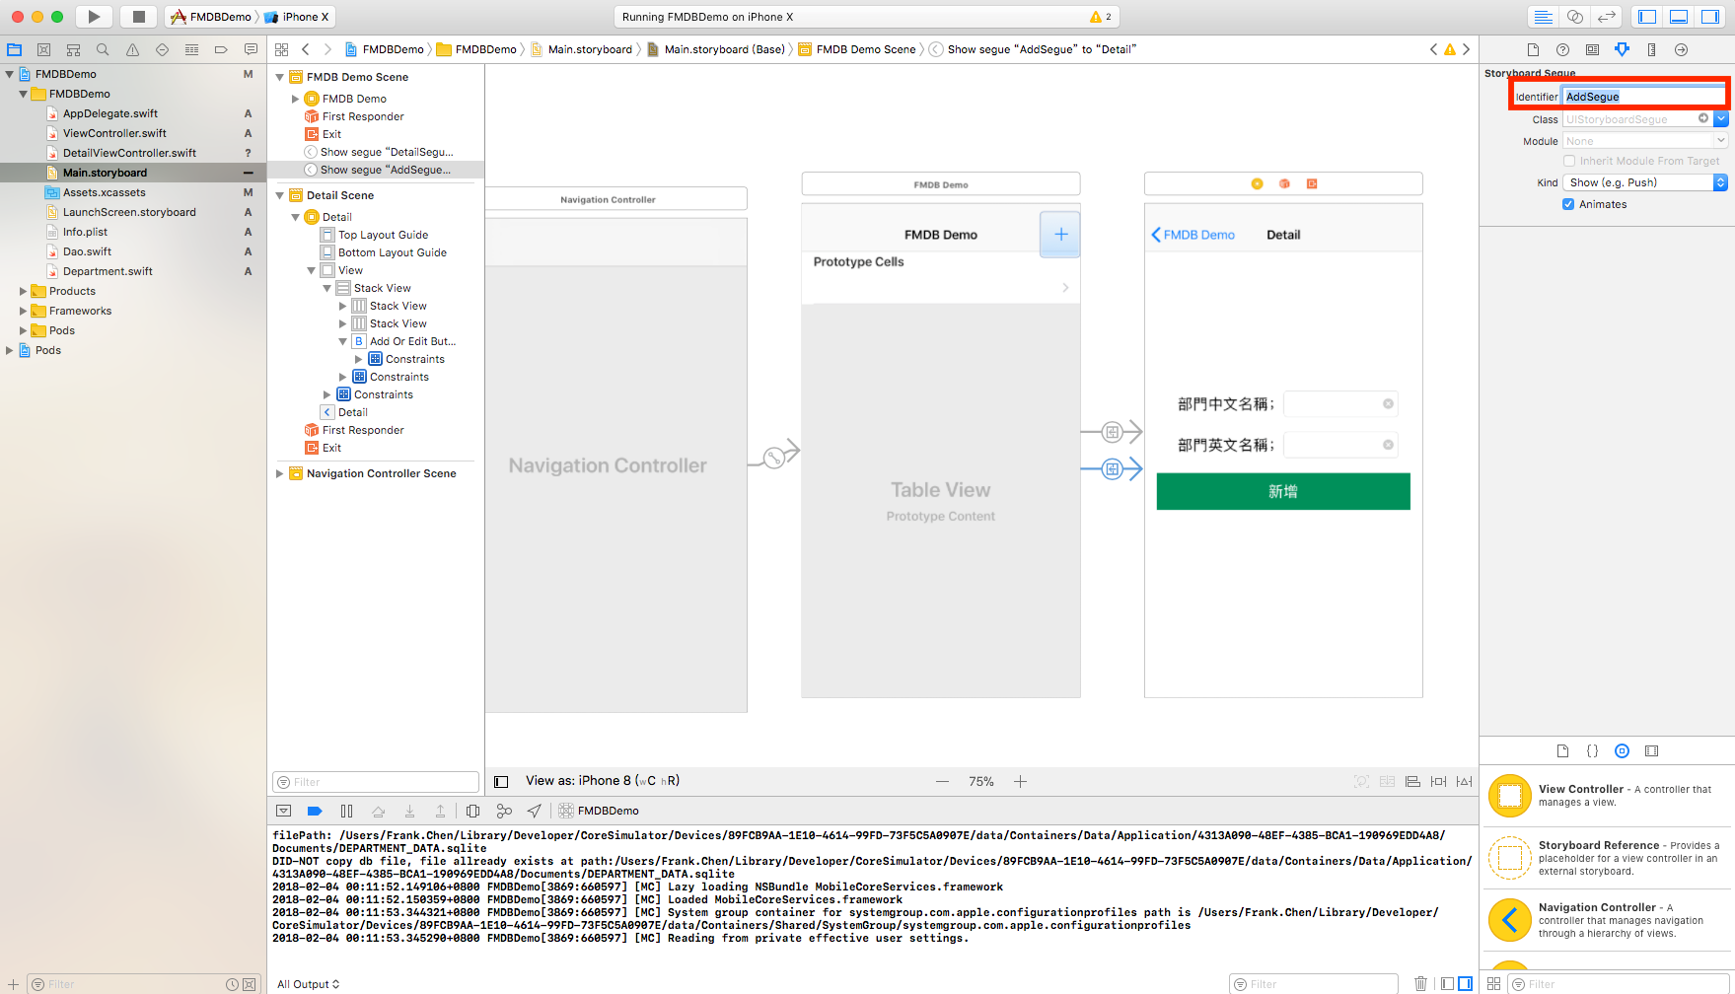This screenshot has width=1735, height=994.
Task: Show the Object library tab
Action: pos(1622,750)
